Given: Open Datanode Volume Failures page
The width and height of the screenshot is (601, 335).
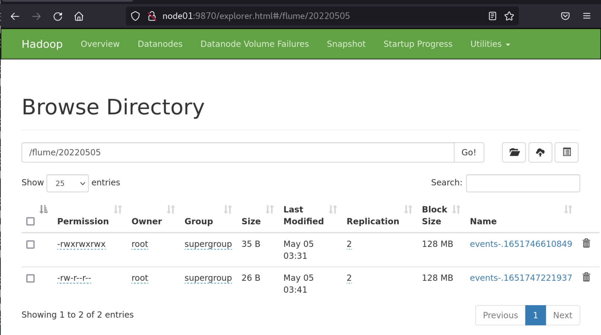Looking at the screenshot, I should [255, 44].
